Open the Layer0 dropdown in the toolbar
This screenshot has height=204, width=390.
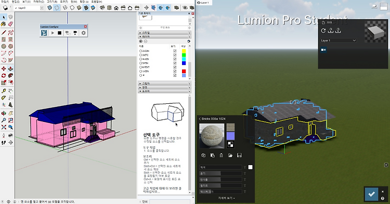[x=42, y=8]
